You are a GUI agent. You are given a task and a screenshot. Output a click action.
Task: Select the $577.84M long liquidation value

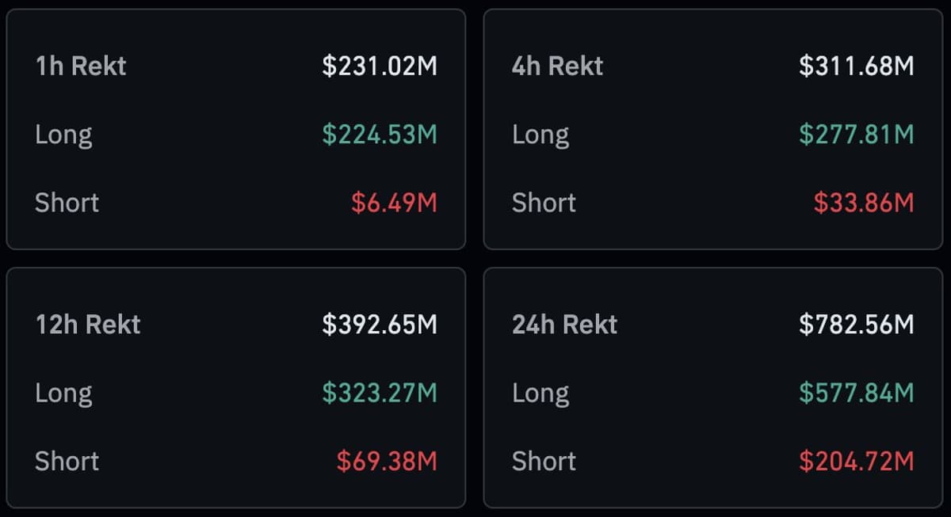857,393
